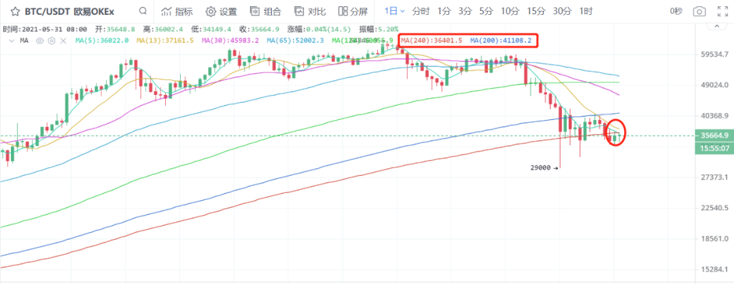This screenshot has width=734, height=284.
Task: Add BTC/USDT to favorites with star icon
Action: 15,12
